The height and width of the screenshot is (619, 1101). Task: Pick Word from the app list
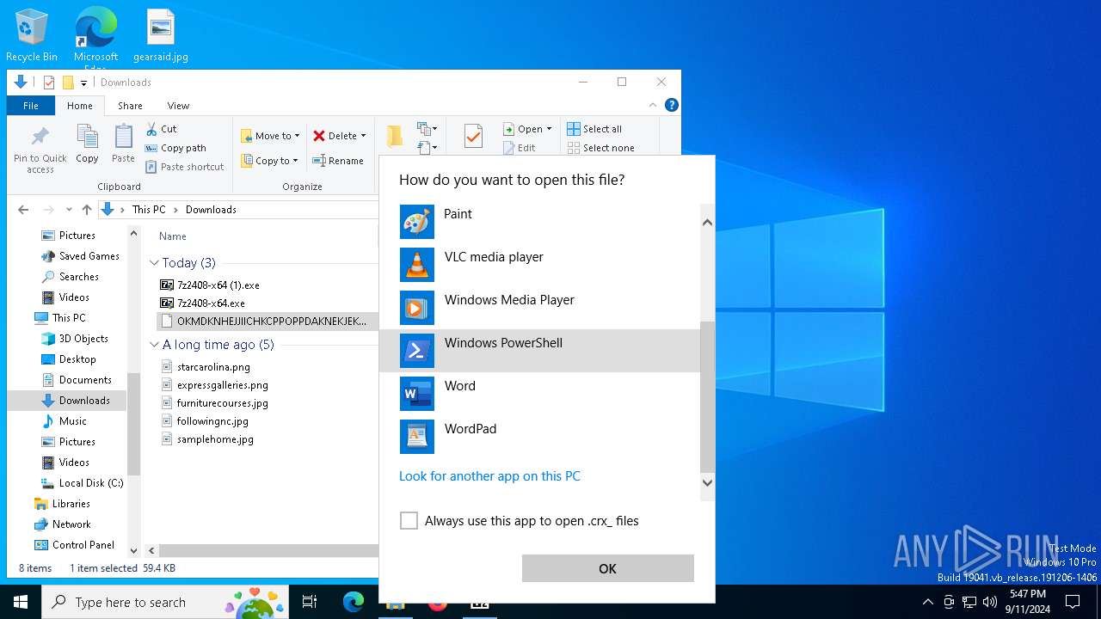pos(540,394)
